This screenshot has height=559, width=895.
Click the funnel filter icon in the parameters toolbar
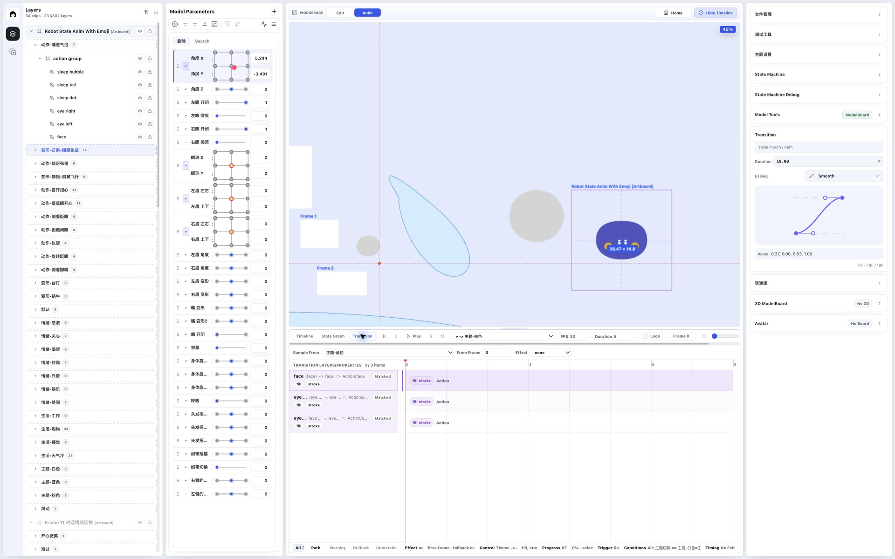click(x=227, y=24)
